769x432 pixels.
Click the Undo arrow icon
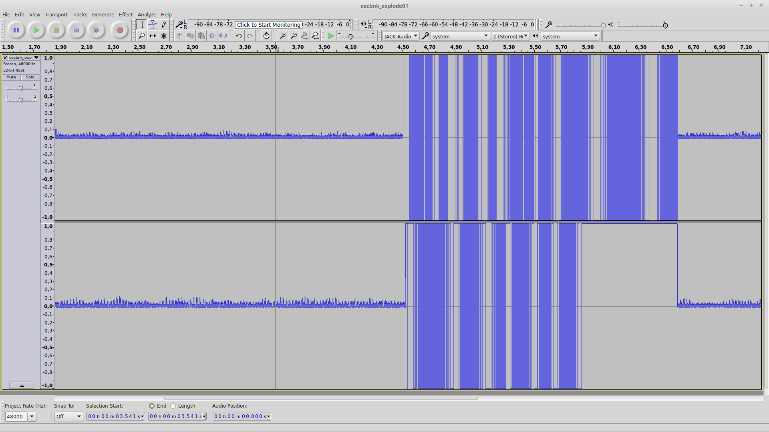(239, 36)
